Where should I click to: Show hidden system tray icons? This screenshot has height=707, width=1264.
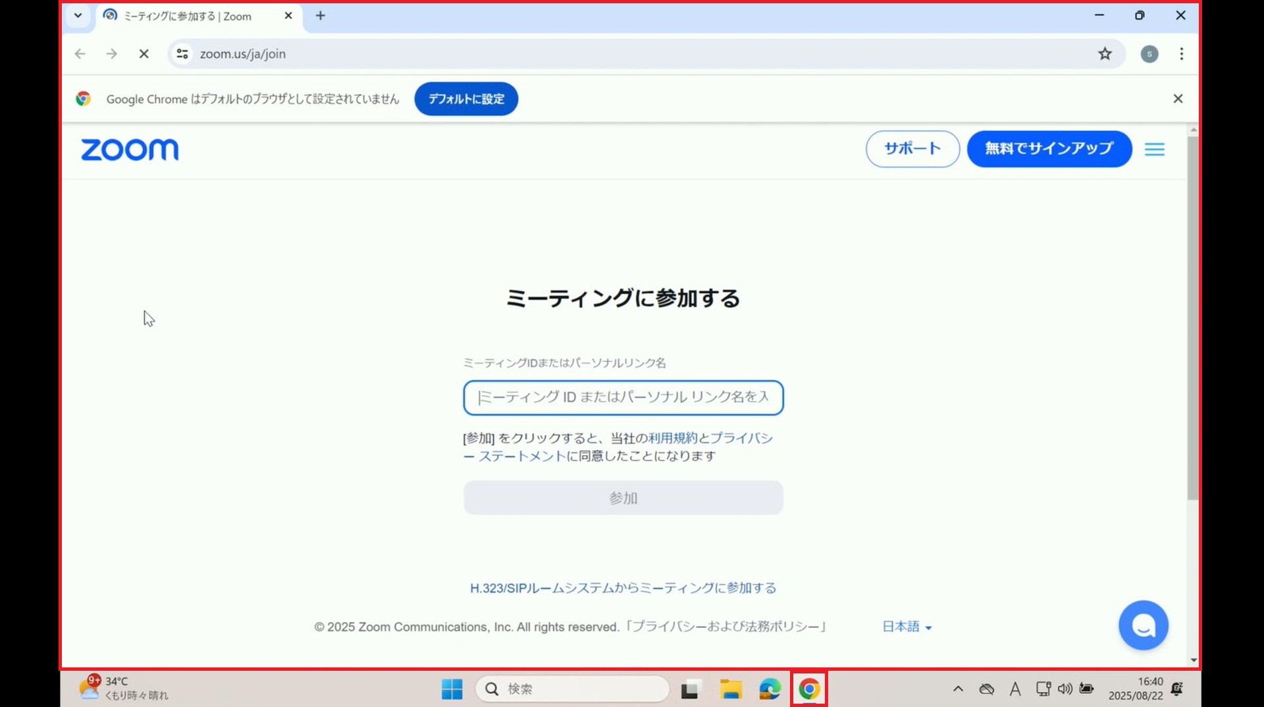958,689
